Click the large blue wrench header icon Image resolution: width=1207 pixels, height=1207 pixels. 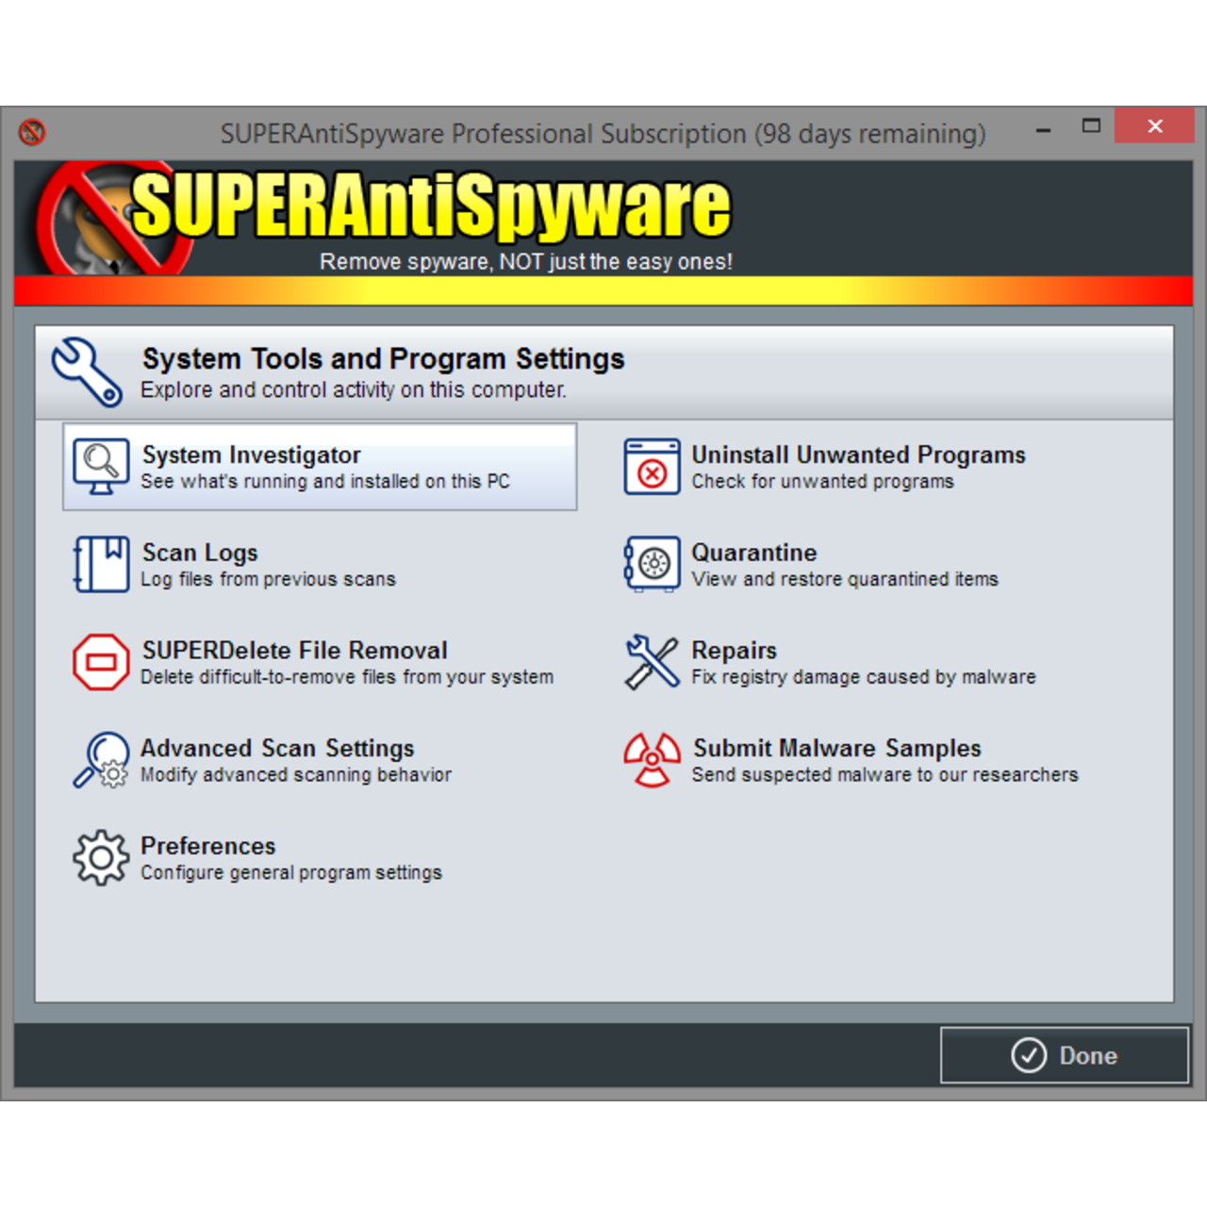87,372
